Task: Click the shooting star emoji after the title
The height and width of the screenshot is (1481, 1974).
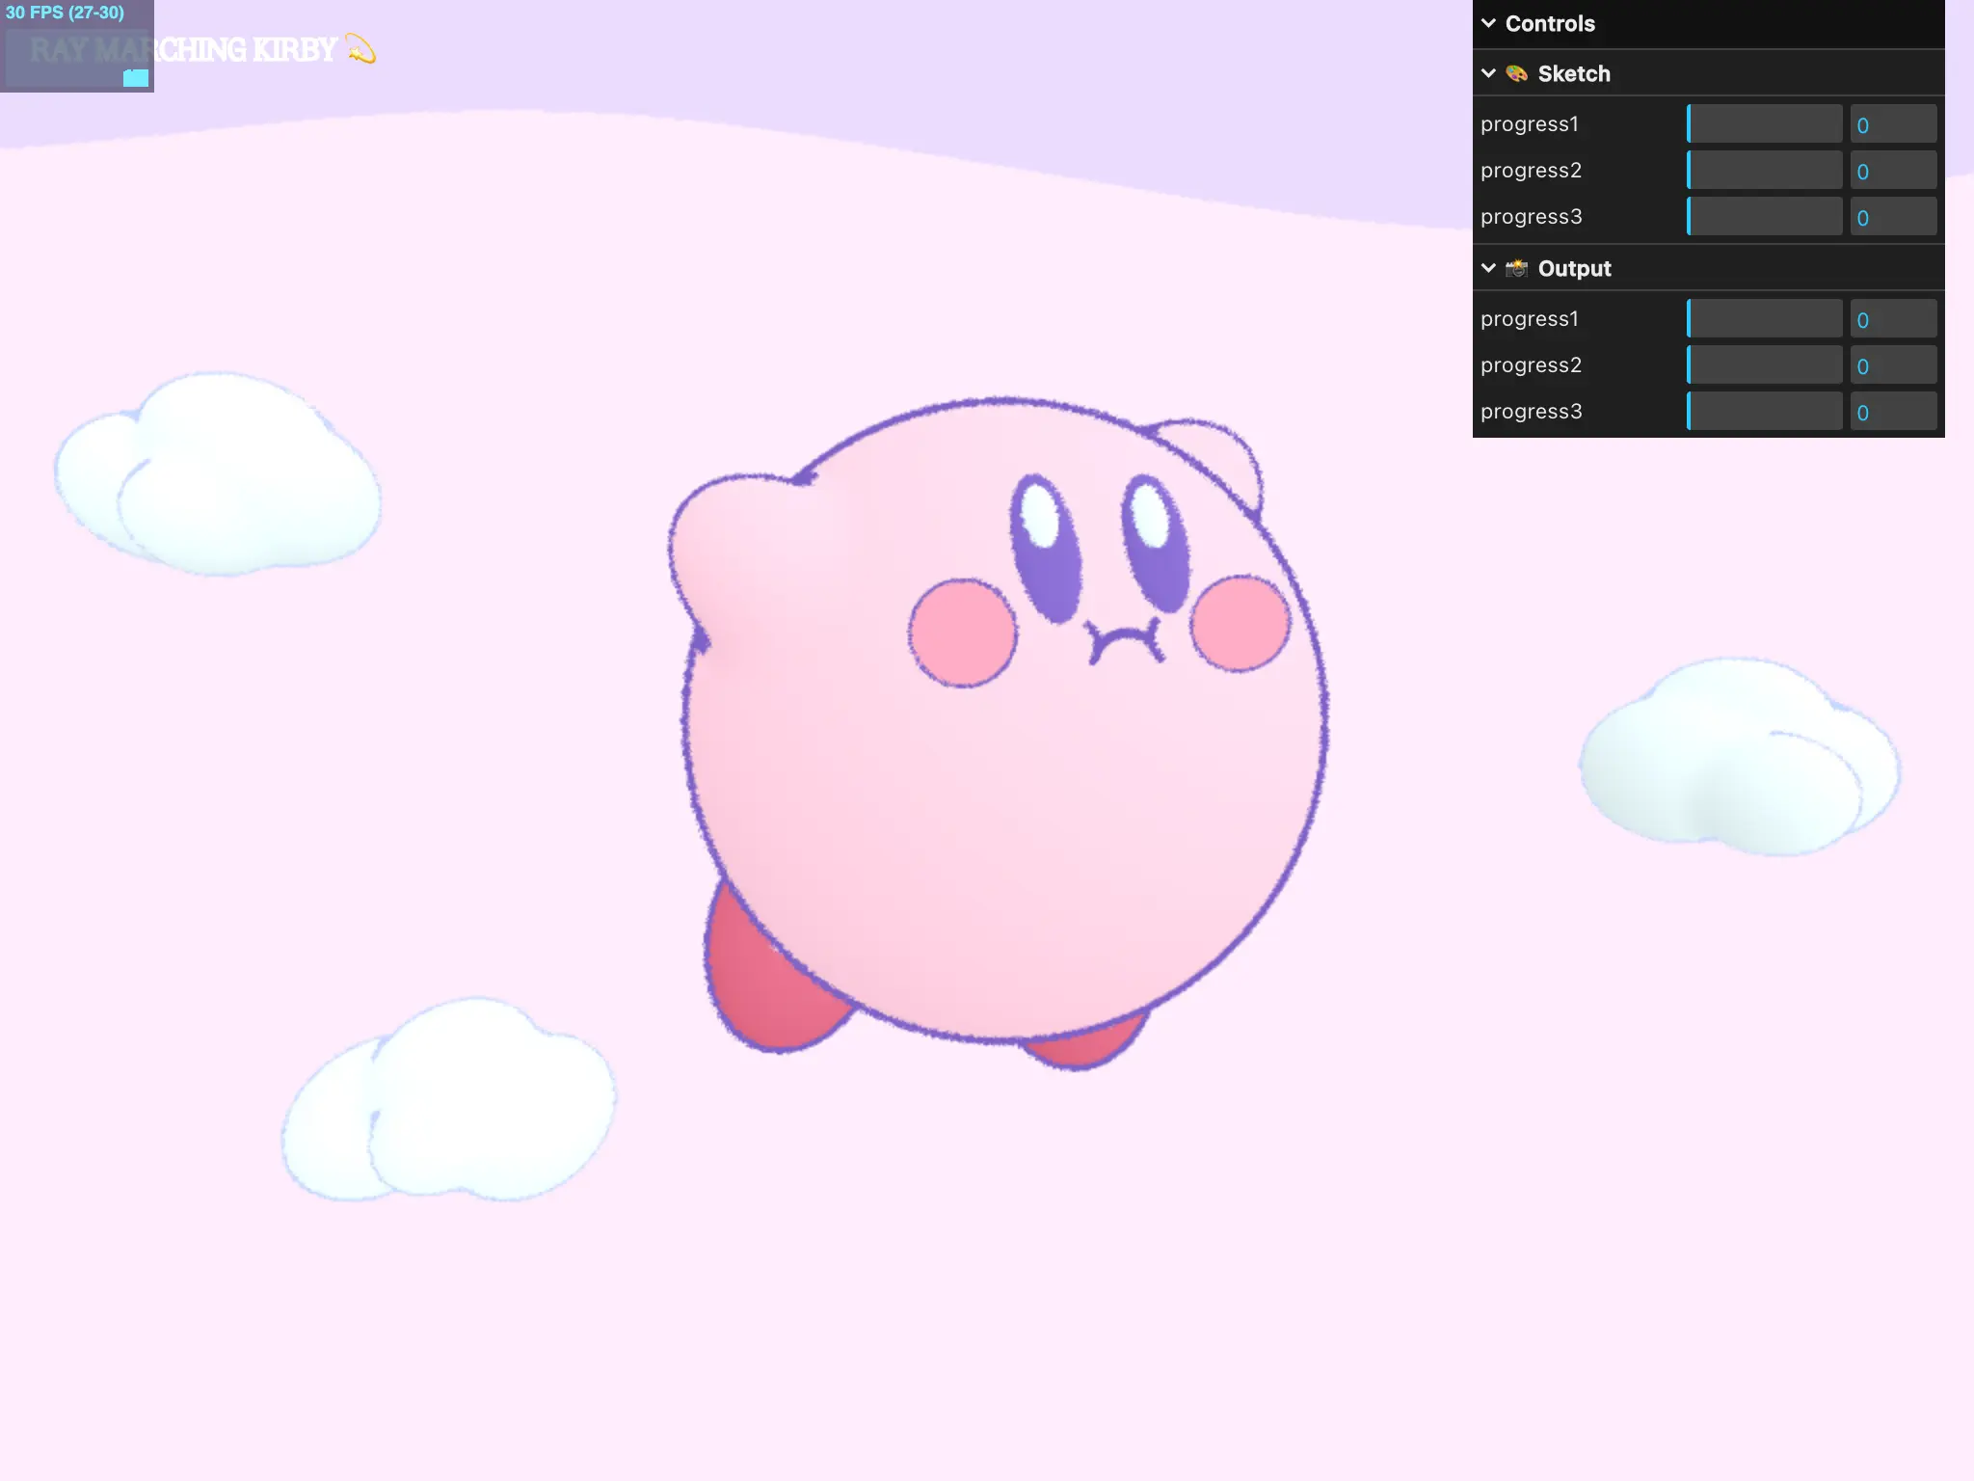Action: click(x=359, y=50)
